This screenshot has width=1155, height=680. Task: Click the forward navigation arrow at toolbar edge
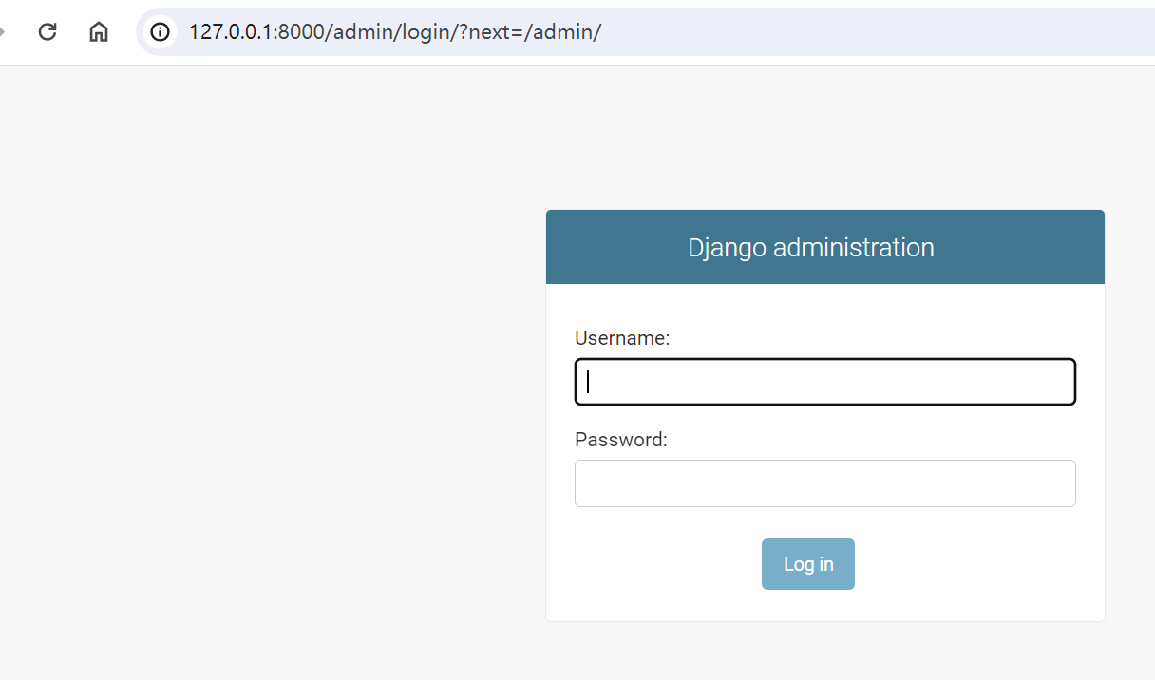2,32
